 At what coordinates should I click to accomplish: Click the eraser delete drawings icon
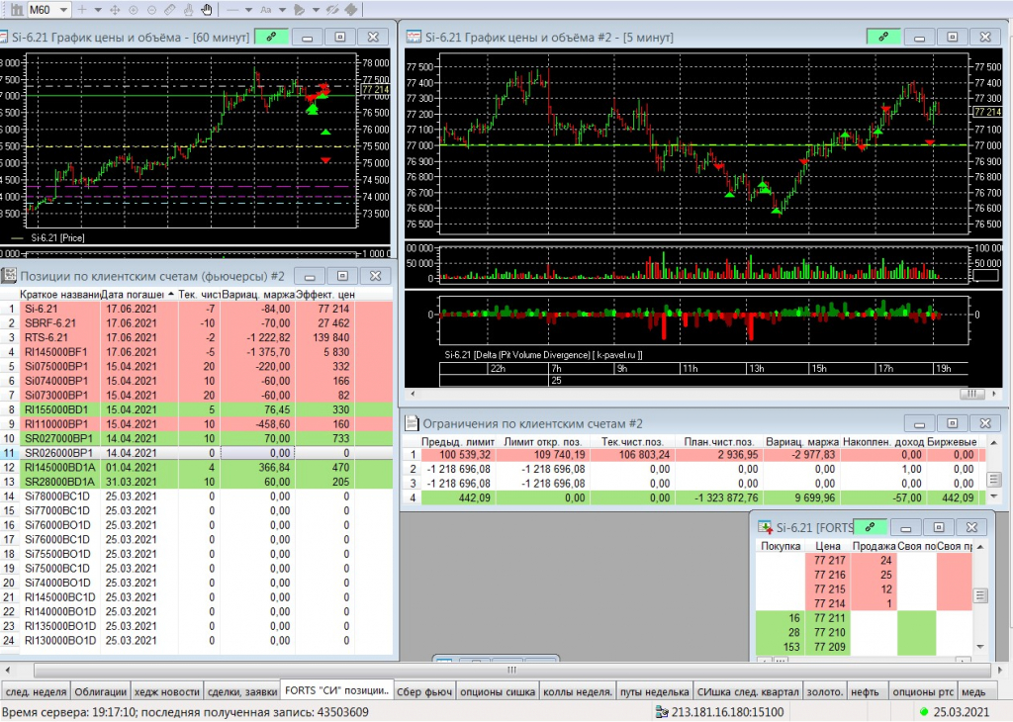pos(351,10)
